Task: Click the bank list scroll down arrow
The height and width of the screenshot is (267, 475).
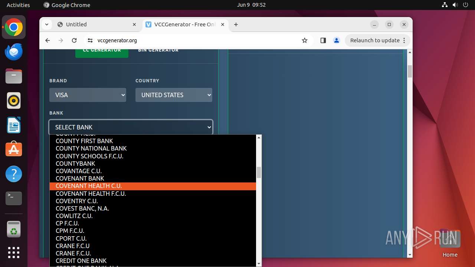Action: click(x=259, y=264)
